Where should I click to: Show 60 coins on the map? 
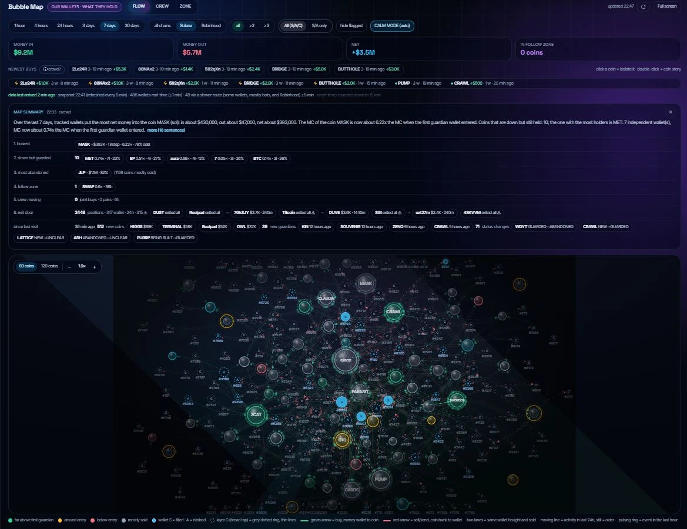click(26, 266)
